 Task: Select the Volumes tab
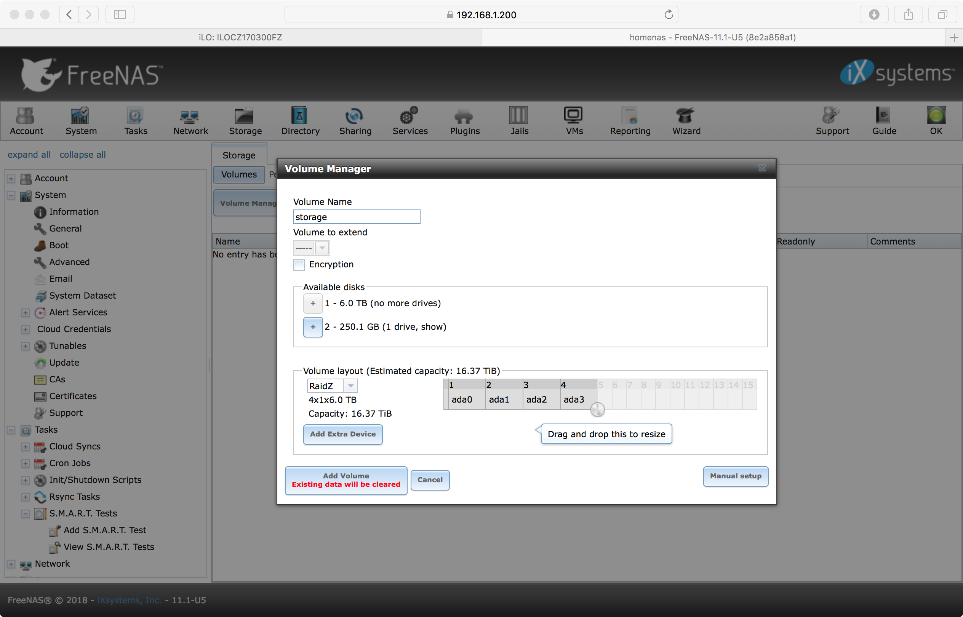(239, 175)
